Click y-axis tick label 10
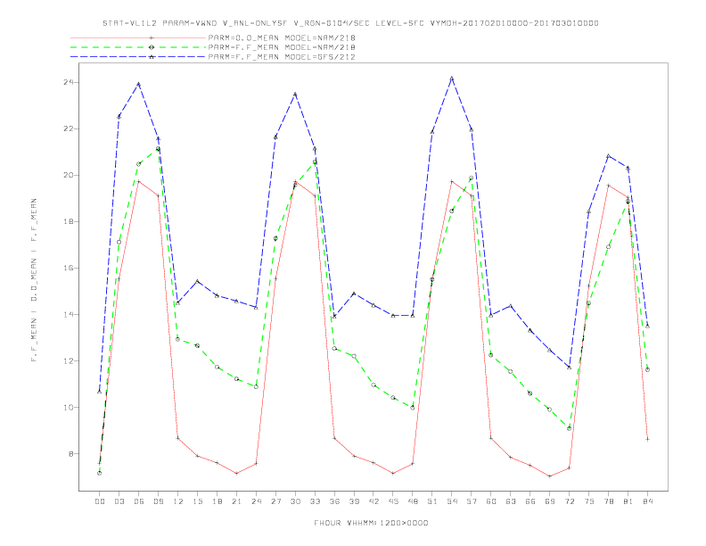The height and width of the screenshot is (546, 706). [x=68, y=407]
